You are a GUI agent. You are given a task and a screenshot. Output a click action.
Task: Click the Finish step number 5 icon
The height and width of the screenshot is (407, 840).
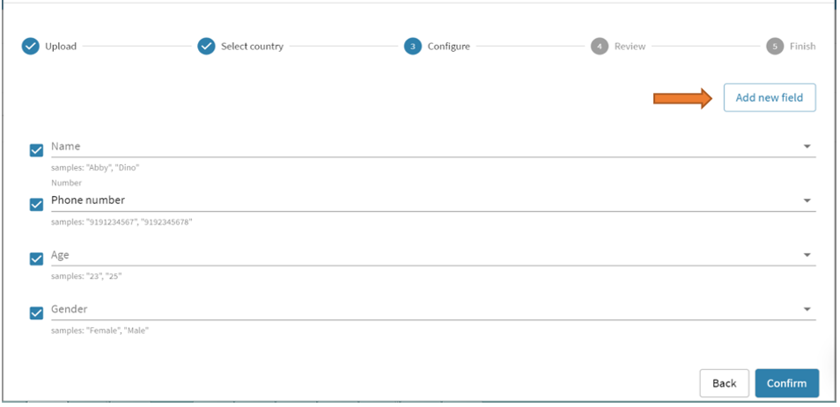[775, 47]
